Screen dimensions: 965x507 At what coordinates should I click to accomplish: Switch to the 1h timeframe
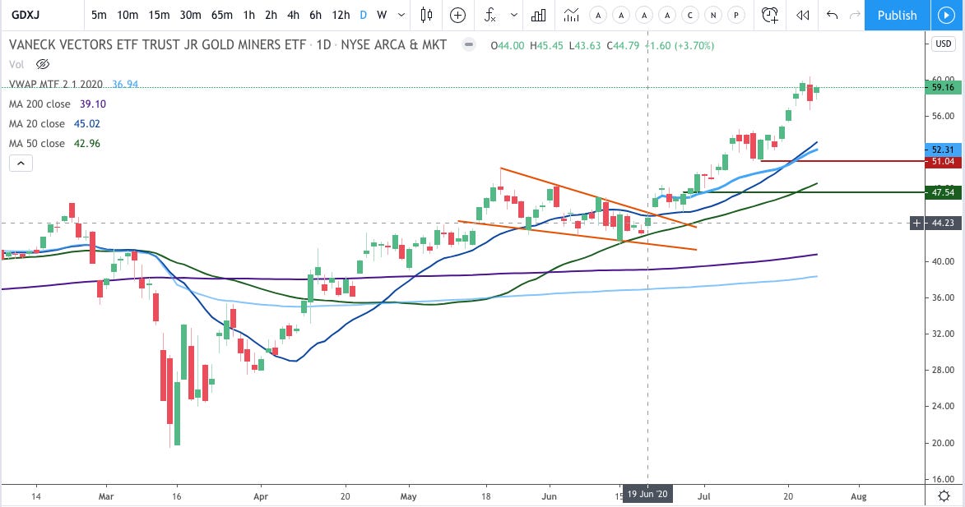point(248,16)
